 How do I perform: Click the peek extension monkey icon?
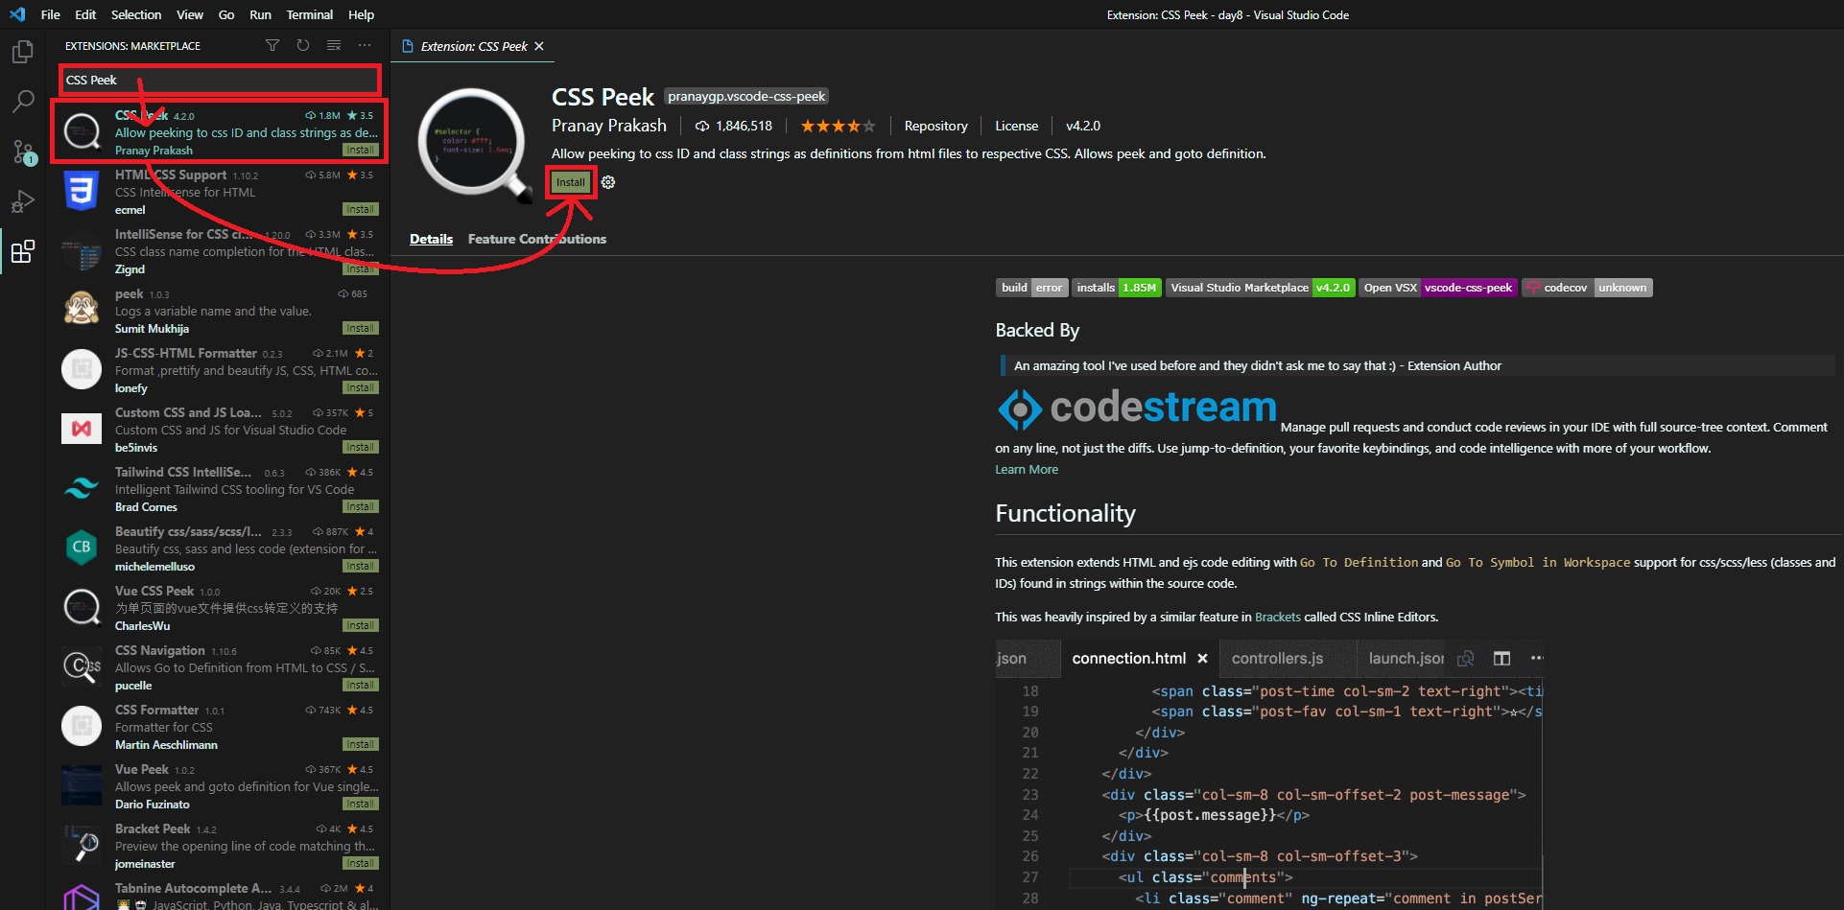(x=82, y=310)
